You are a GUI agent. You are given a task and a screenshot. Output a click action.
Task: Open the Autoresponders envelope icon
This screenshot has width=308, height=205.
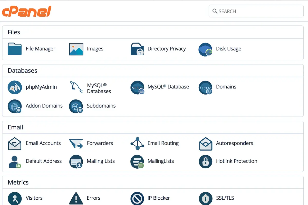[x=206, y=144]
